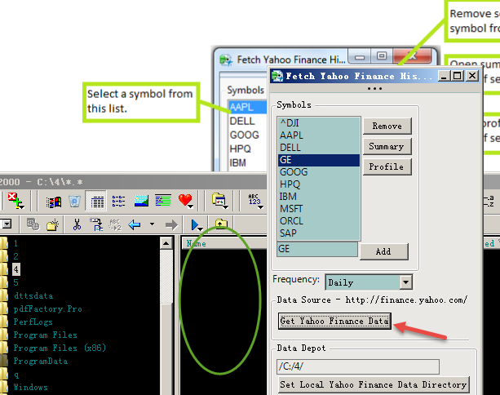Click the Data Depot path field /C:/4/
The width and height of the screenshot is (500, 395).
coord(358,366)
